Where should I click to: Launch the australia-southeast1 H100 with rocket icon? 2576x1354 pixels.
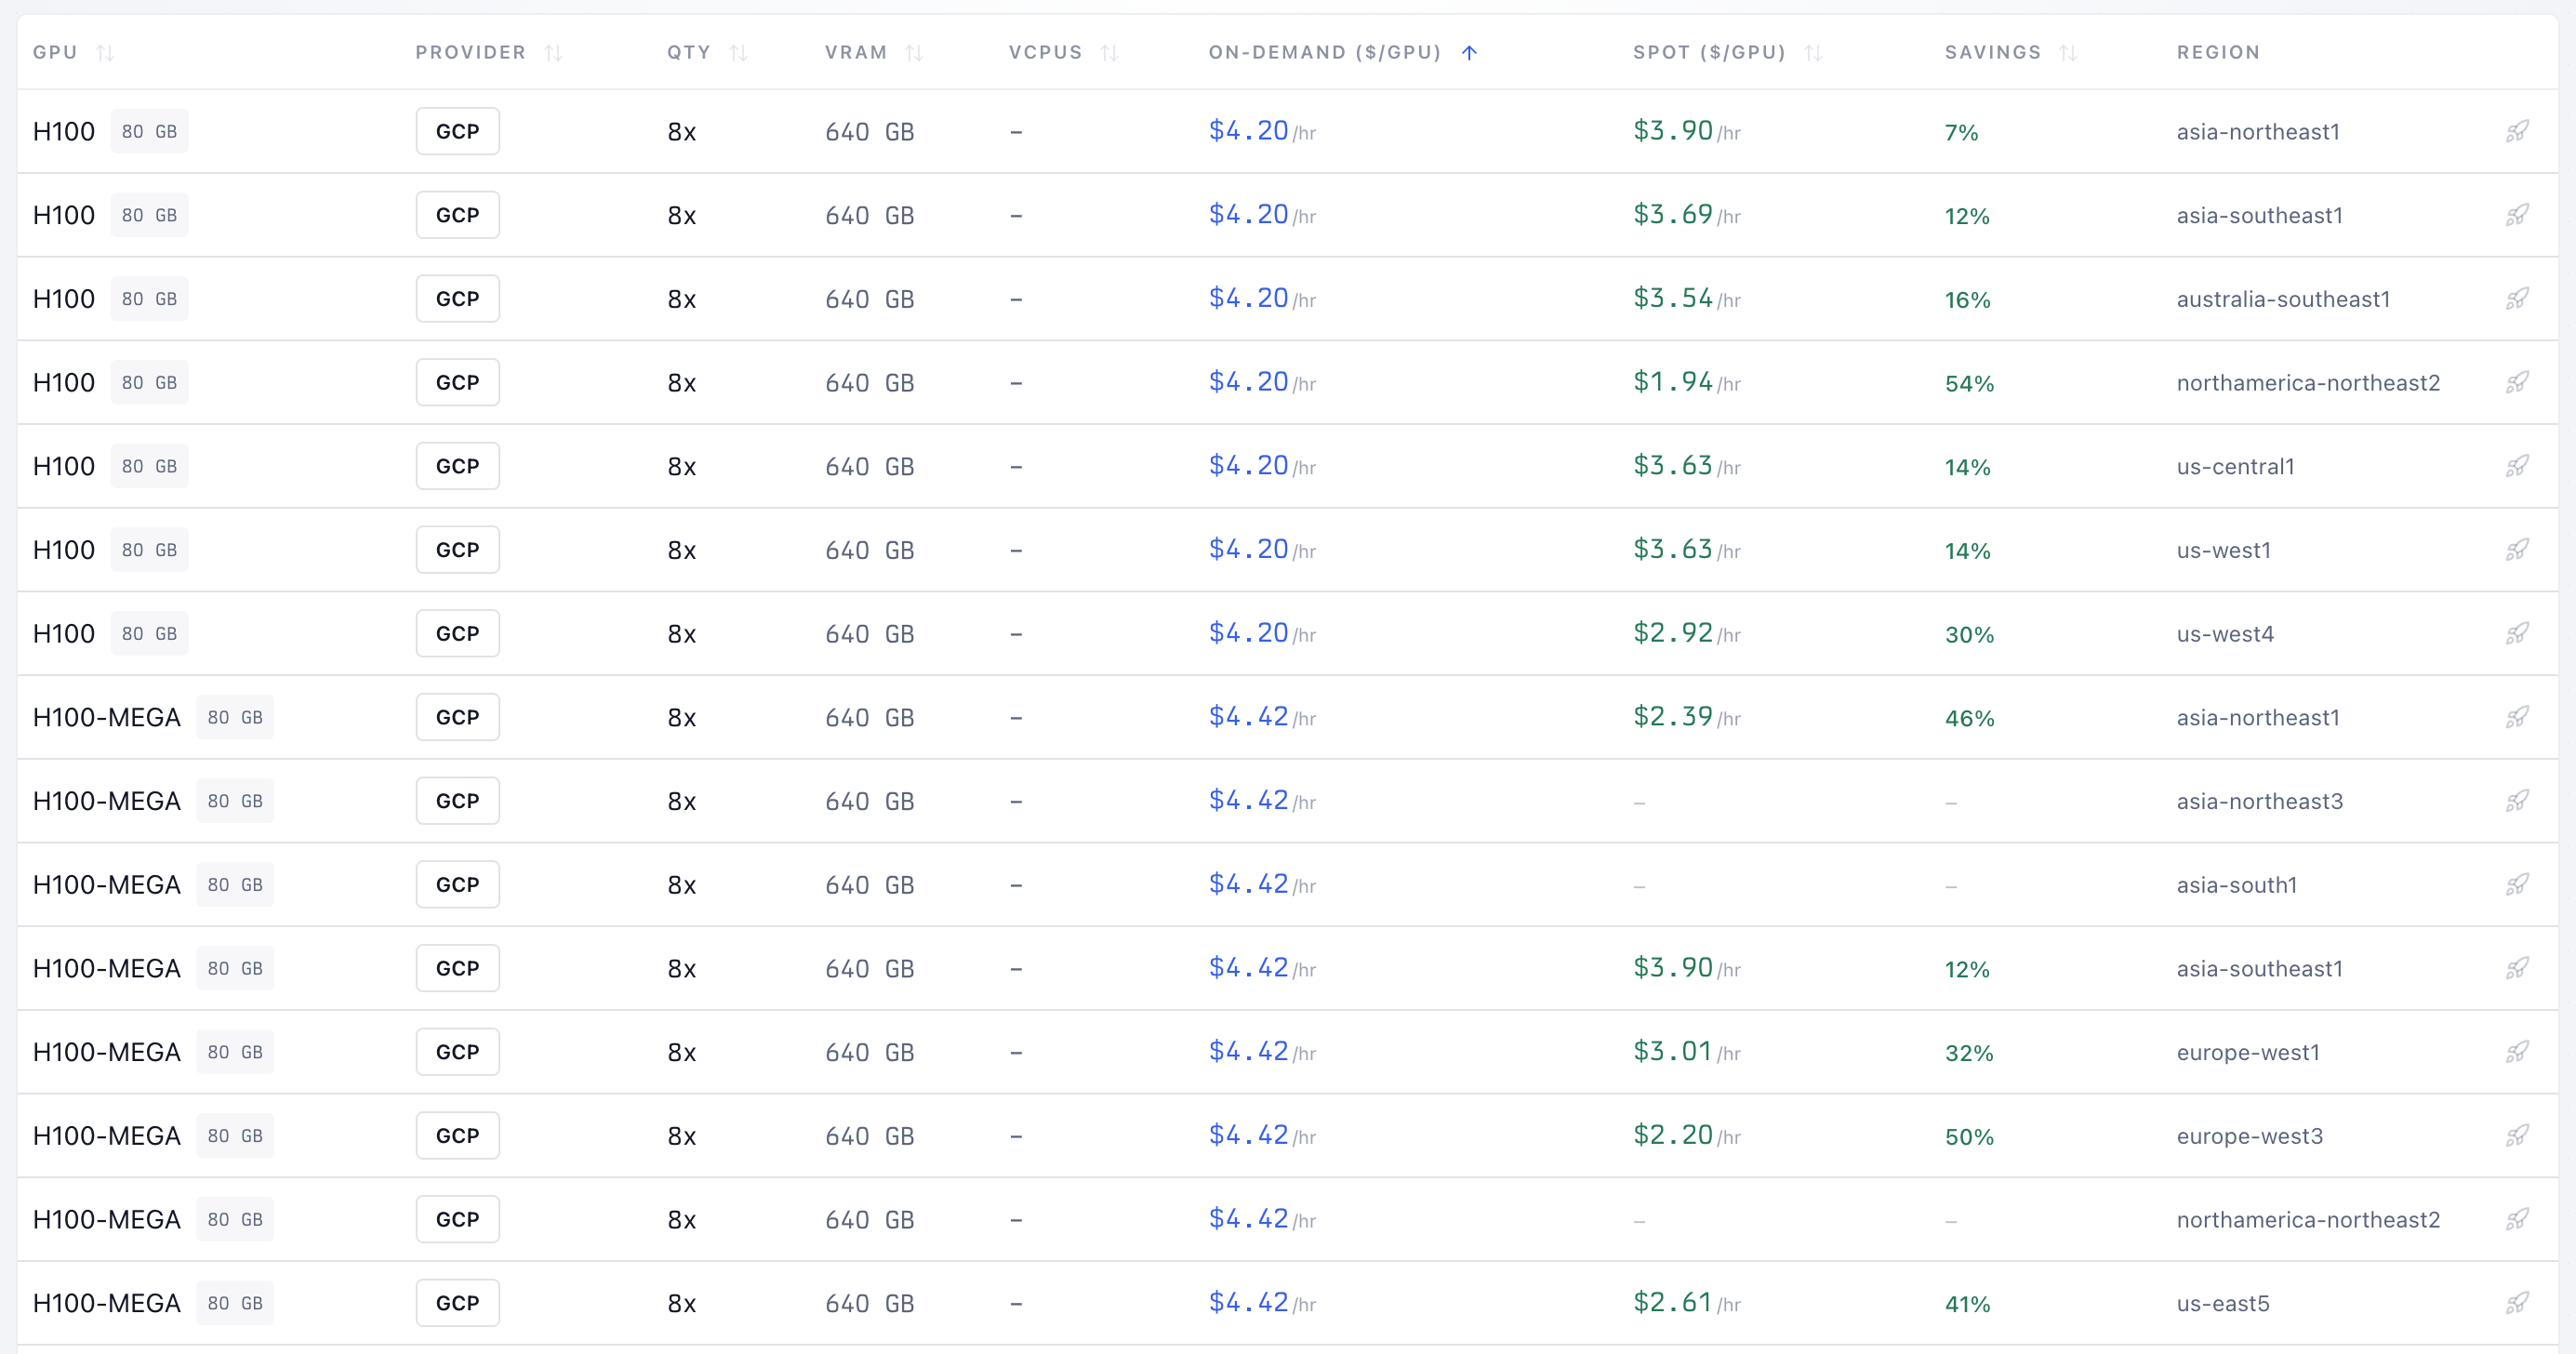click(2517, 298)
